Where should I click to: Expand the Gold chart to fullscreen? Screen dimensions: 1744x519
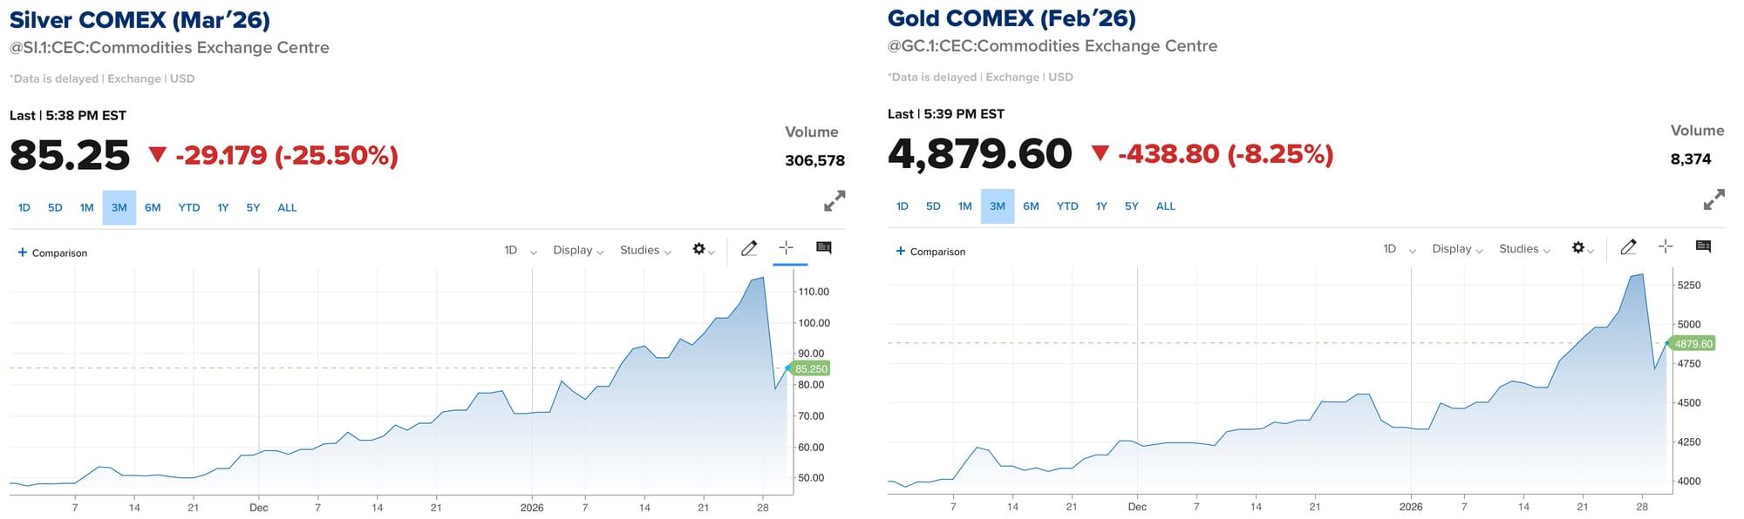pos(1713,199)
